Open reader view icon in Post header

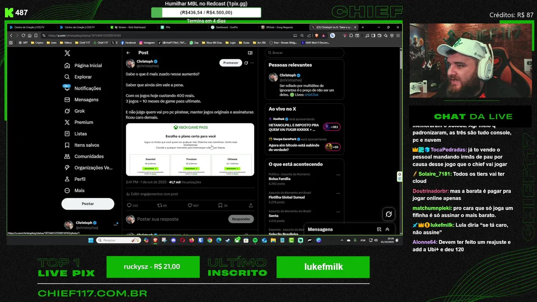250,53
